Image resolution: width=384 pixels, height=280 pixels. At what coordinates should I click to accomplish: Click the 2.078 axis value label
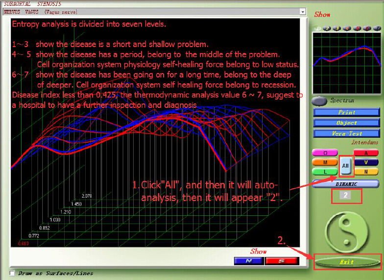tap(87, 196)
